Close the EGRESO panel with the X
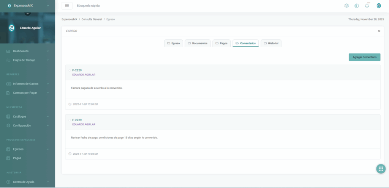This screenshot has width=389, height=188. (x=379, y=31)
